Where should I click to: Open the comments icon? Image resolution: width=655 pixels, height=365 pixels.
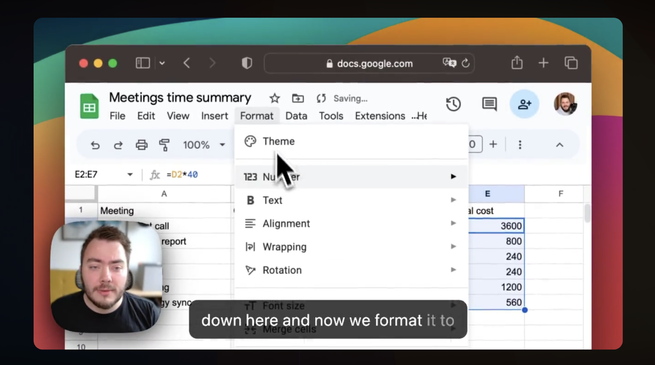click(489, 104)
